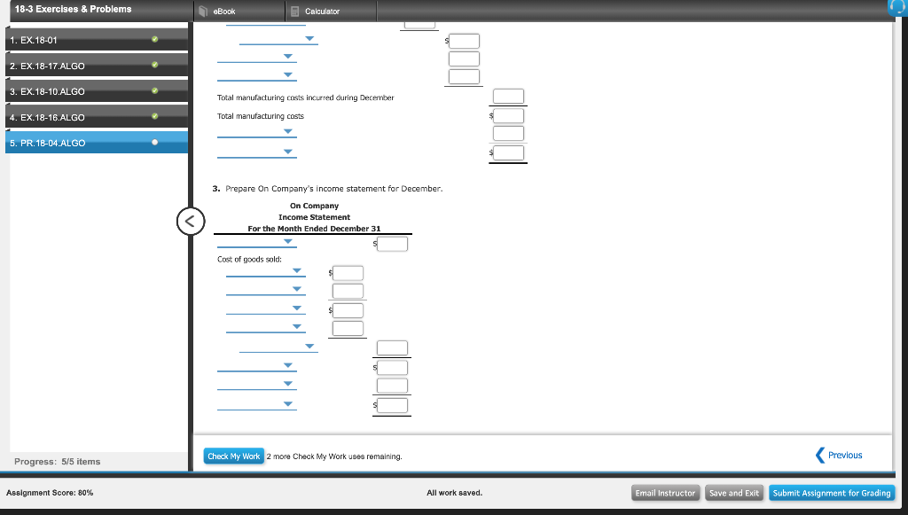Open second dropdown under Cost of goods sold
908x515 pixels.
pyautogui.click(x=266, y=289)
